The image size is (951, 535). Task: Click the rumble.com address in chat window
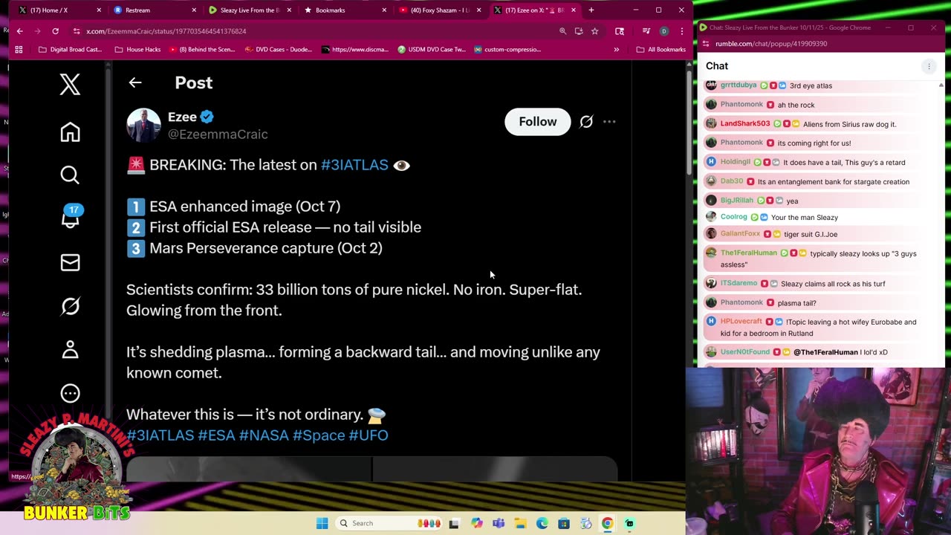click(771, 44)
